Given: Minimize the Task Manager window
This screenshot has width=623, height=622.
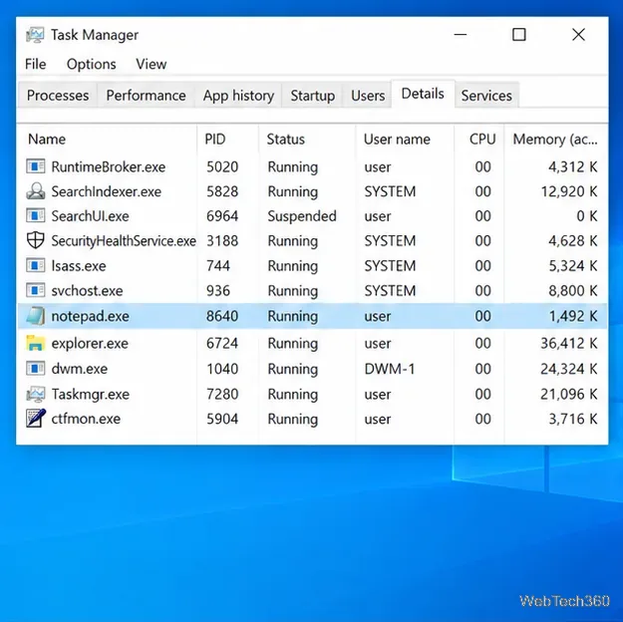Looking at the screenshot, I should click(461, 35).
